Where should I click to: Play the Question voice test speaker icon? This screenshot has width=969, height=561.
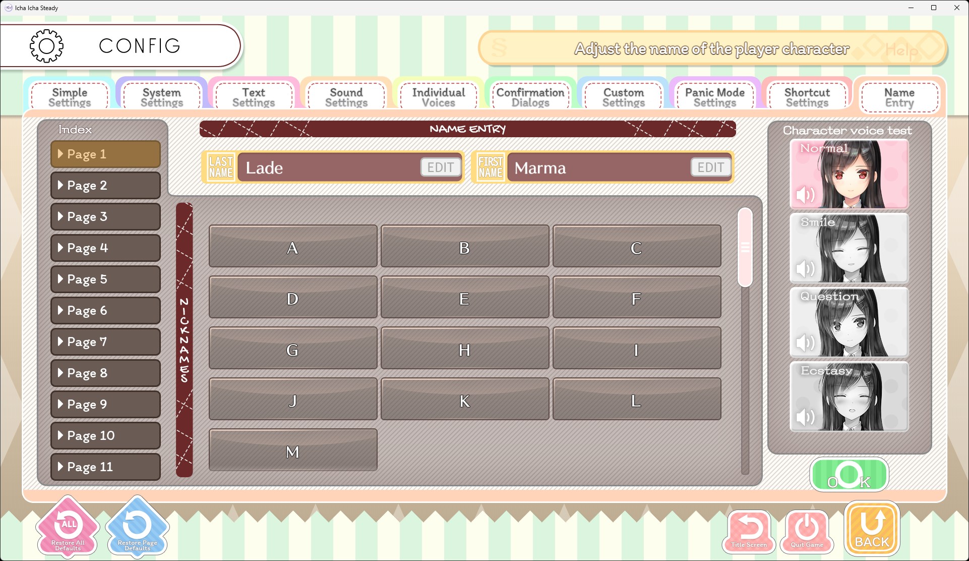point(805,343)
